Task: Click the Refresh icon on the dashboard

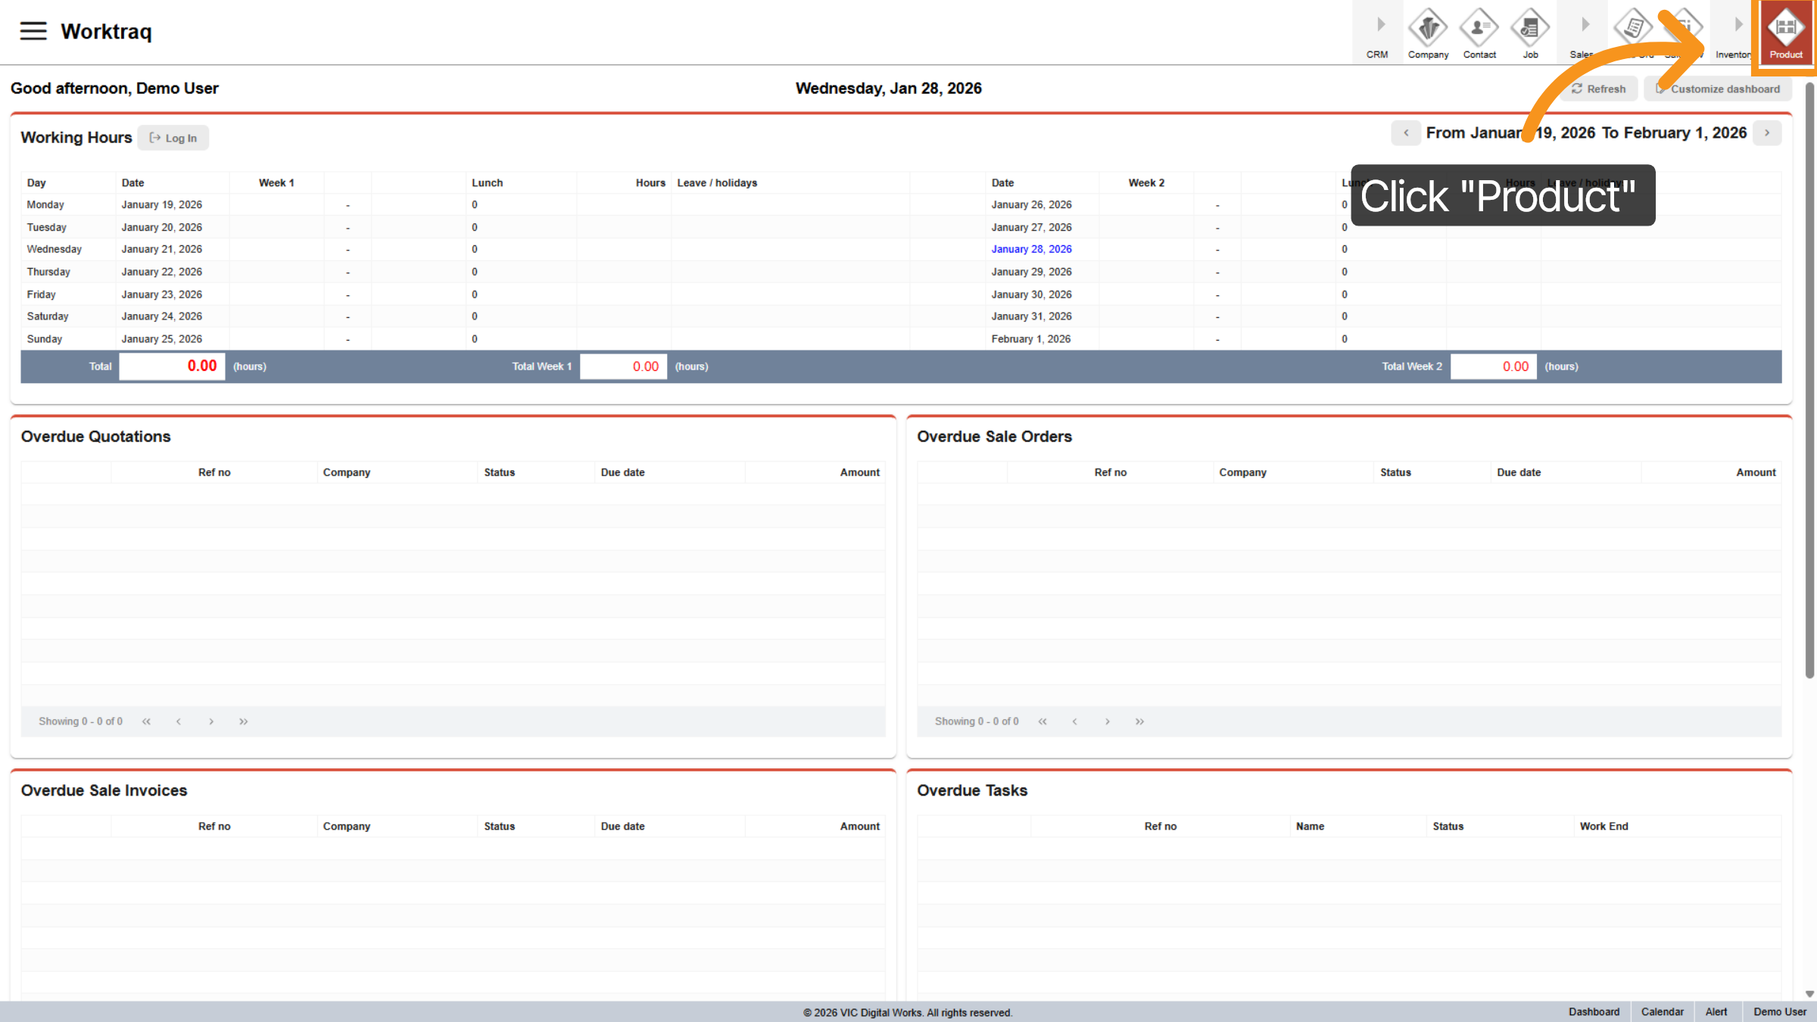Action: pyautogui.click(x=1579, y=89)
